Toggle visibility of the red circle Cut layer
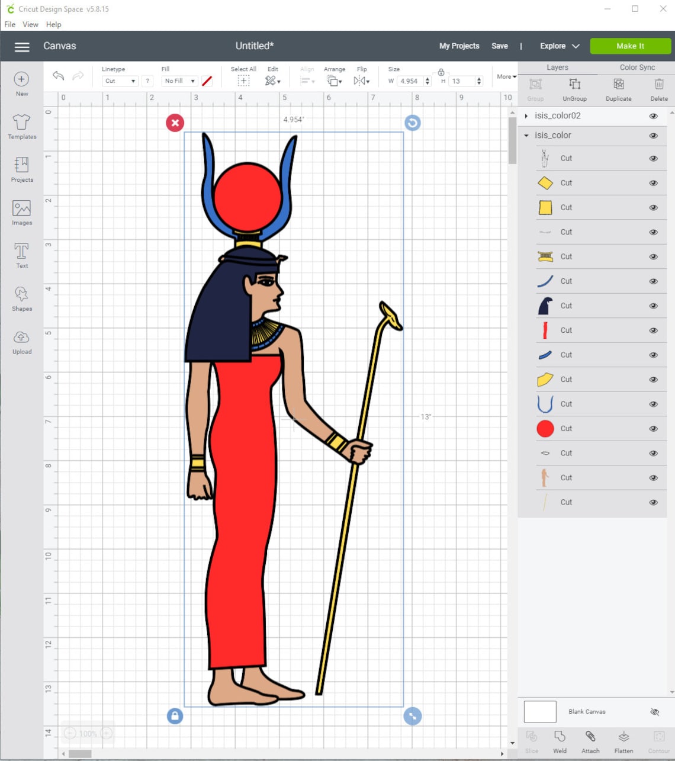This screenshot has width=675, height=761. 653,428
